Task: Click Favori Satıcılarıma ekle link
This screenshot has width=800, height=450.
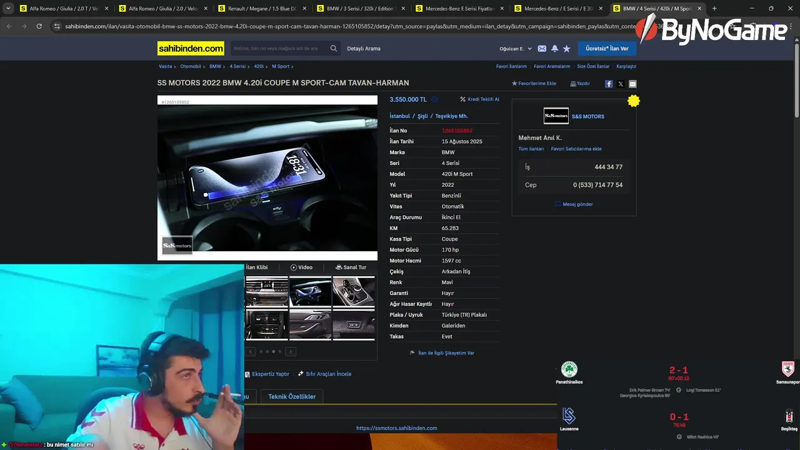Action: pyautogui.click(x=576, y=149)
